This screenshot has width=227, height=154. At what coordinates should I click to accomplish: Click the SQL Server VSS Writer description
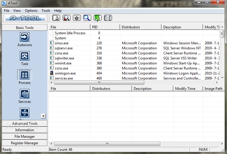click(x=180, y=58)
